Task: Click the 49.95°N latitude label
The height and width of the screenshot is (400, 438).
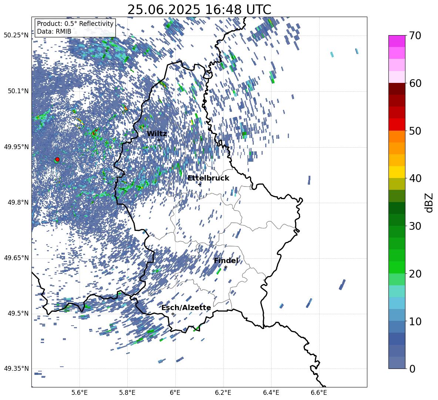Action: (16, 147)
